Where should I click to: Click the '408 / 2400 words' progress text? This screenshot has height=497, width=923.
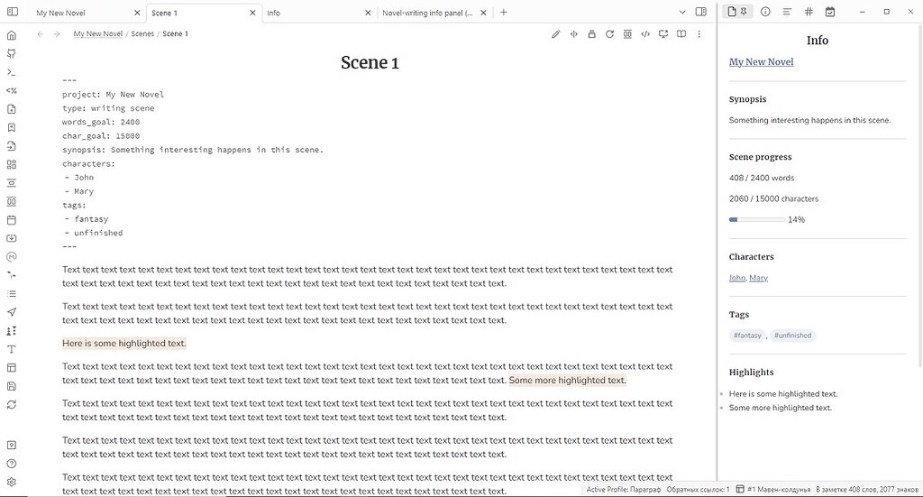tap(761, 178)
